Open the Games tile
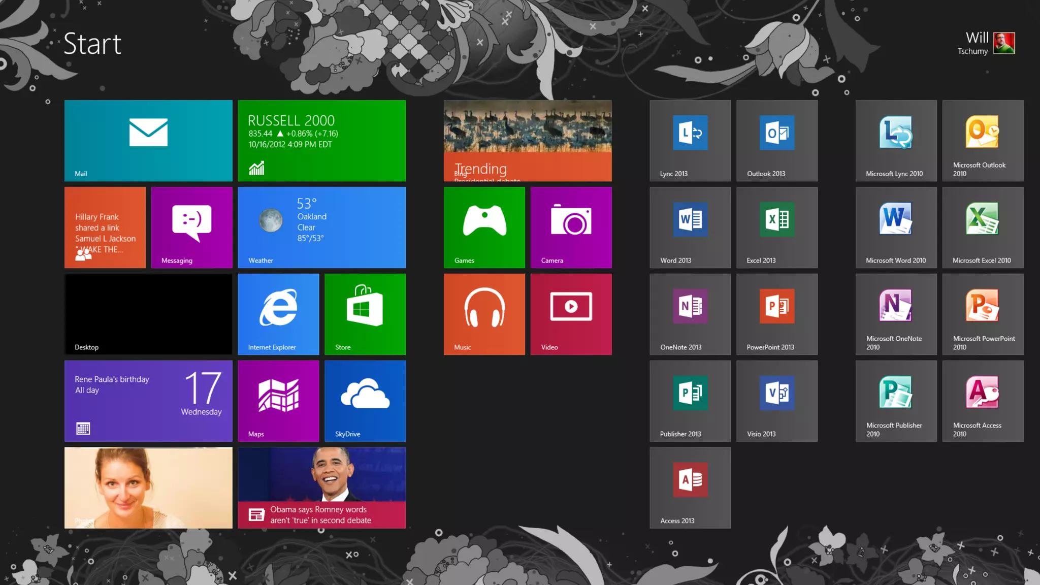The height and width of the screenshot is (585, 1040). click(x=484, y=227)
